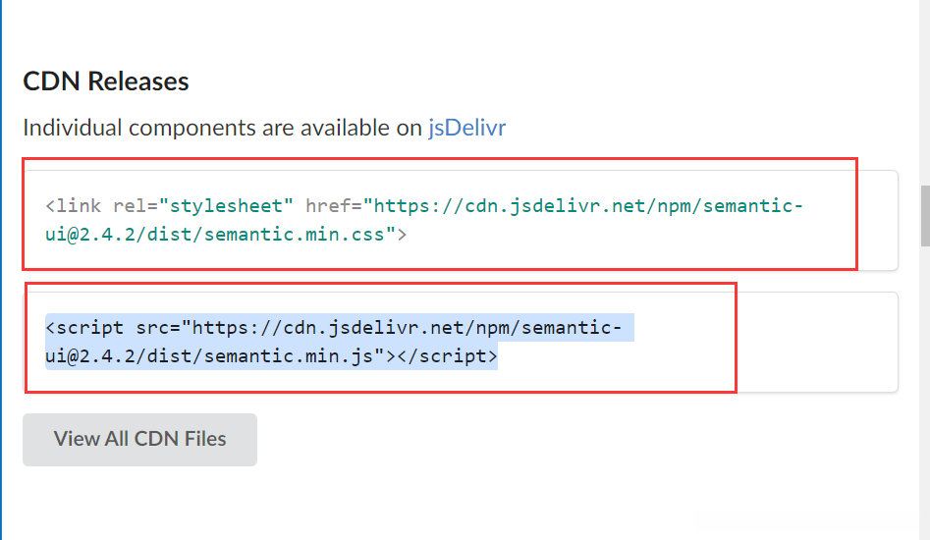This screenshot has height=540, width=930.
Task: Click the "rel=" attribute in stylesheet snippet
Action: [x=137, y=207]
